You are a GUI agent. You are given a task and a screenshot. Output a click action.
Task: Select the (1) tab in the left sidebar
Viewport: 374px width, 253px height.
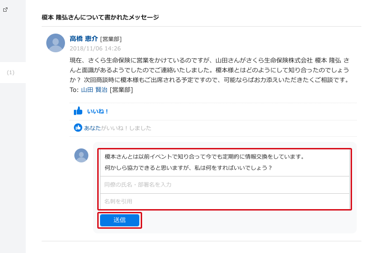click(10, 72)
